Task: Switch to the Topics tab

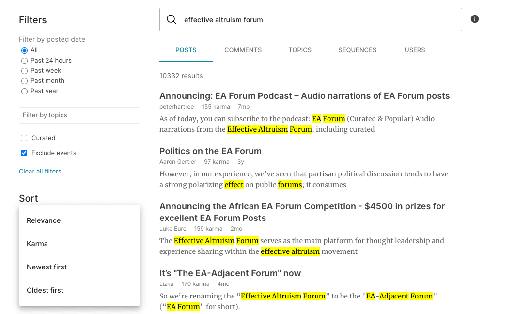Action: [300, 50]
